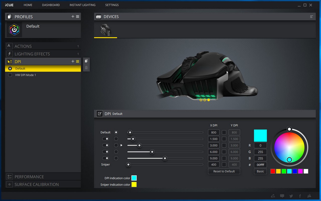Select the Default DPI preset radio

pos(10,68)
